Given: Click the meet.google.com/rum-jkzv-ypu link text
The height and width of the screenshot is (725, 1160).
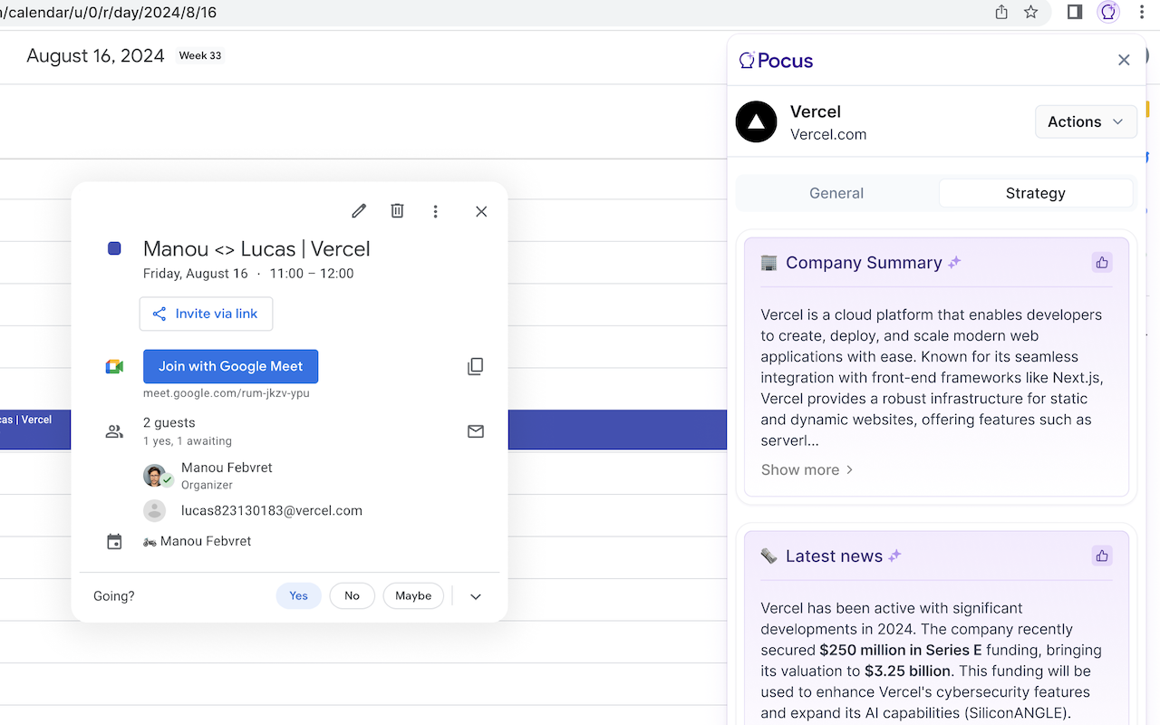Looking at the screenshot, I should coord(227,393).
